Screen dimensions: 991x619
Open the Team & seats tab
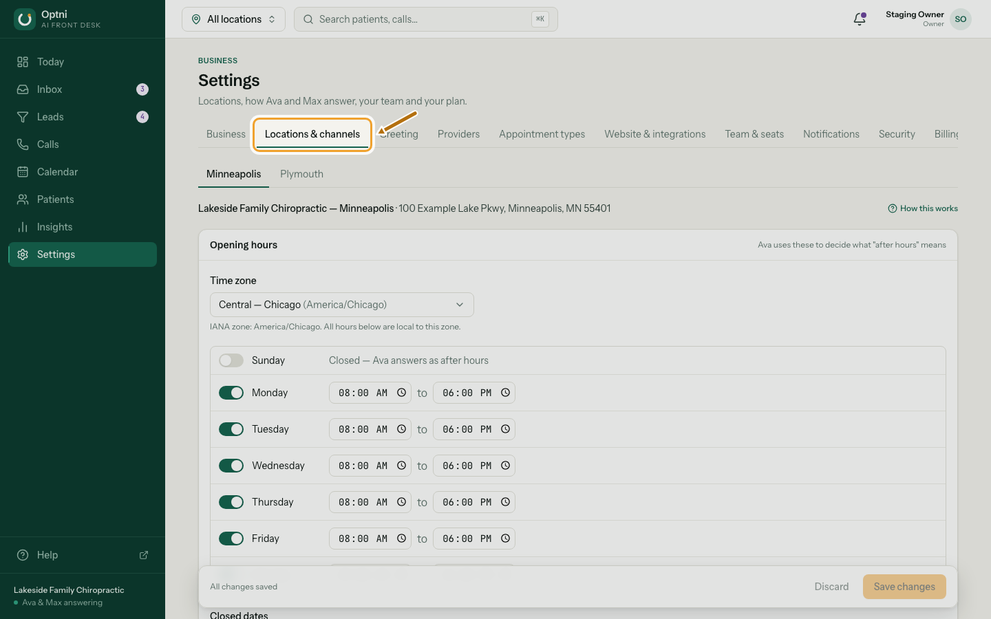click(754, 134)
